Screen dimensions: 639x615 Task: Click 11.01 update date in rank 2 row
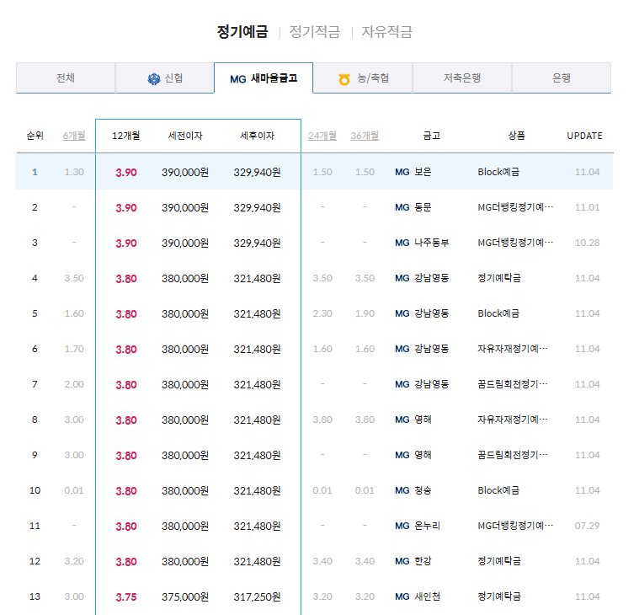[588, 207]
